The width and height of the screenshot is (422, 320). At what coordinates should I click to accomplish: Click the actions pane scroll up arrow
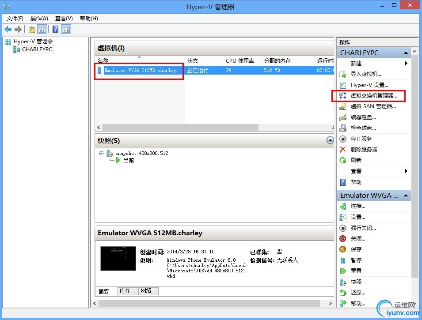click(415, 51)
